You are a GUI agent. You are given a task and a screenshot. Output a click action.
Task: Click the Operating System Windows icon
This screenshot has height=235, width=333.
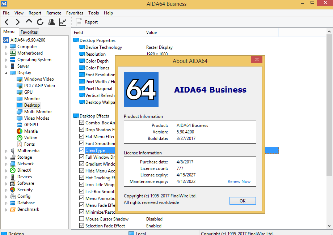coord(13,60)
